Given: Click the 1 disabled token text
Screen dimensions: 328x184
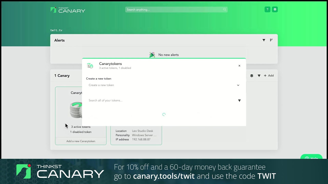Looking at the screenshot, I should pyautogui.click(x=81, y=132).
